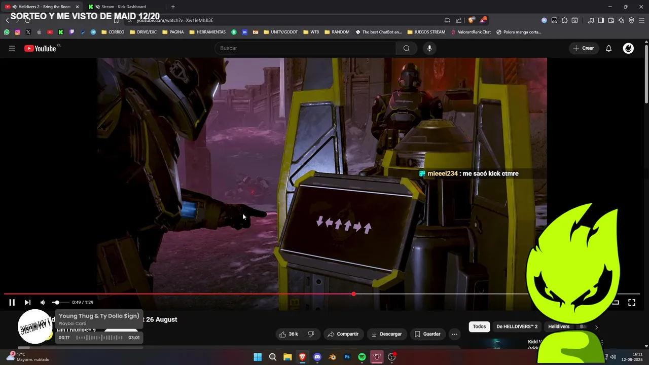This screenshot has height=365, width=649.
Task: Switch to Helldivers 2 YouTube browser tab
Action: pyautogui.click(x=43, y=7)
